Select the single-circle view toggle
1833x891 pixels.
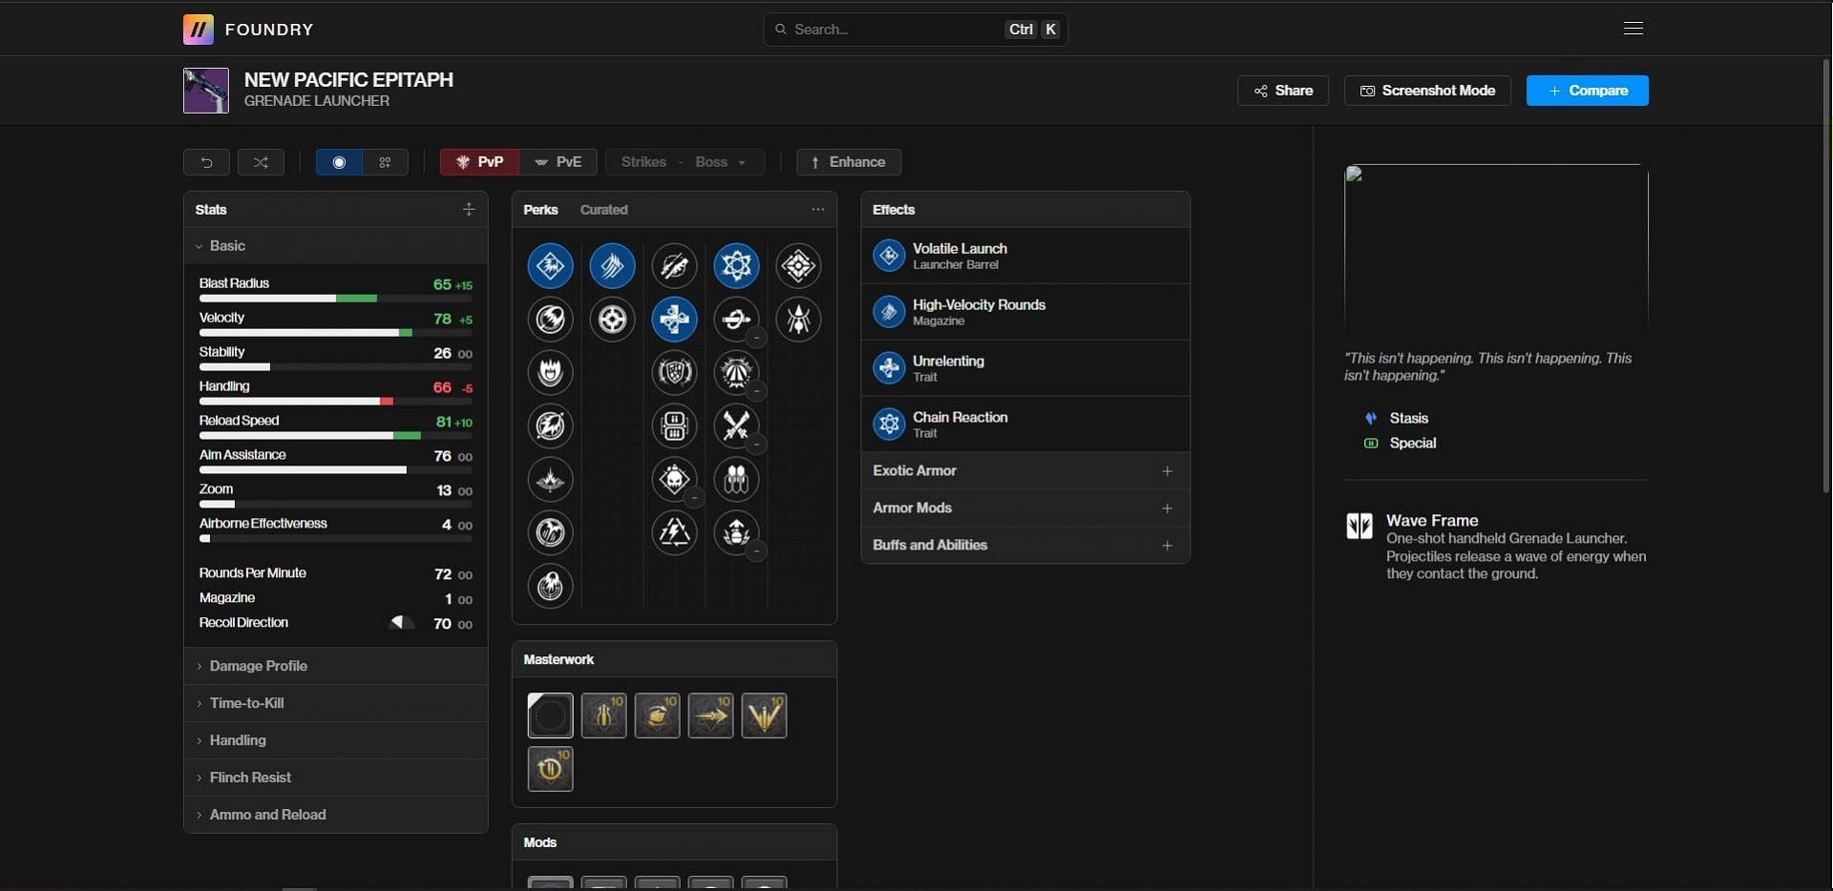pos(339,162)
